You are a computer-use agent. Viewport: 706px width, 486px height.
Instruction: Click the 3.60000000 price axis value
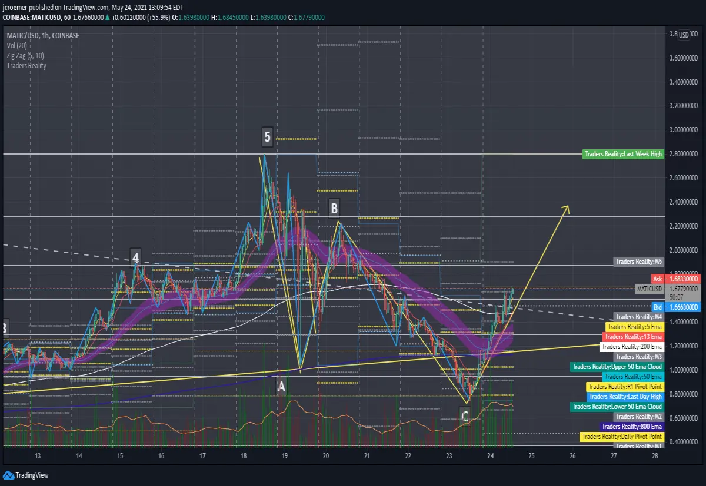pos(682,58)
